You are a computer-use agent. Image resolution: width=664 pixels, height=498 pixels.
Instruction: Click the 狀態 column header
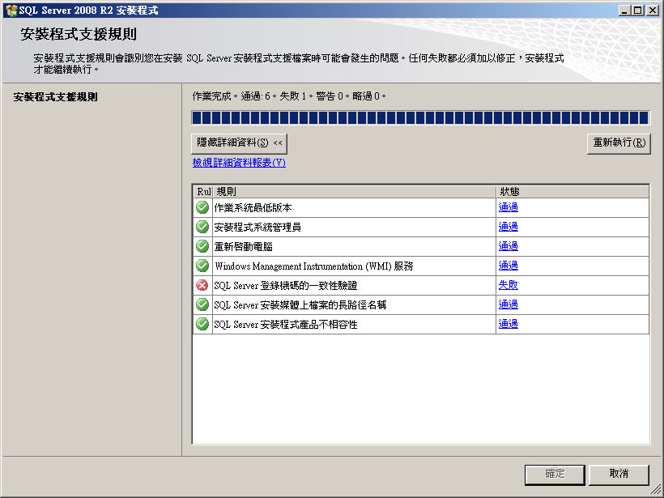(572, 192)
